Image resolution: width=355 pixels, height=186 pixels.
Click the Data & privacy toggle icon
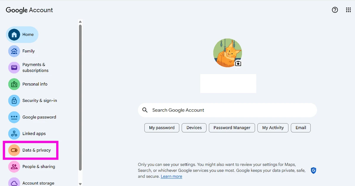click(14, 150)
